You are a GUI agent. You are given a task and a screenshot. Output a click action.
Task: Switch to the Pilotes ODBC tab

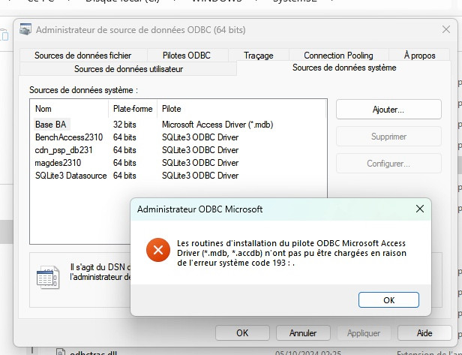[x=187, y=56]
